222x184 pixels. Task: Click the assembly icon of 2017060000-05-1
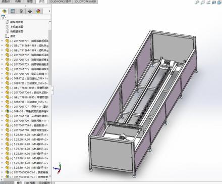[7, 172]
